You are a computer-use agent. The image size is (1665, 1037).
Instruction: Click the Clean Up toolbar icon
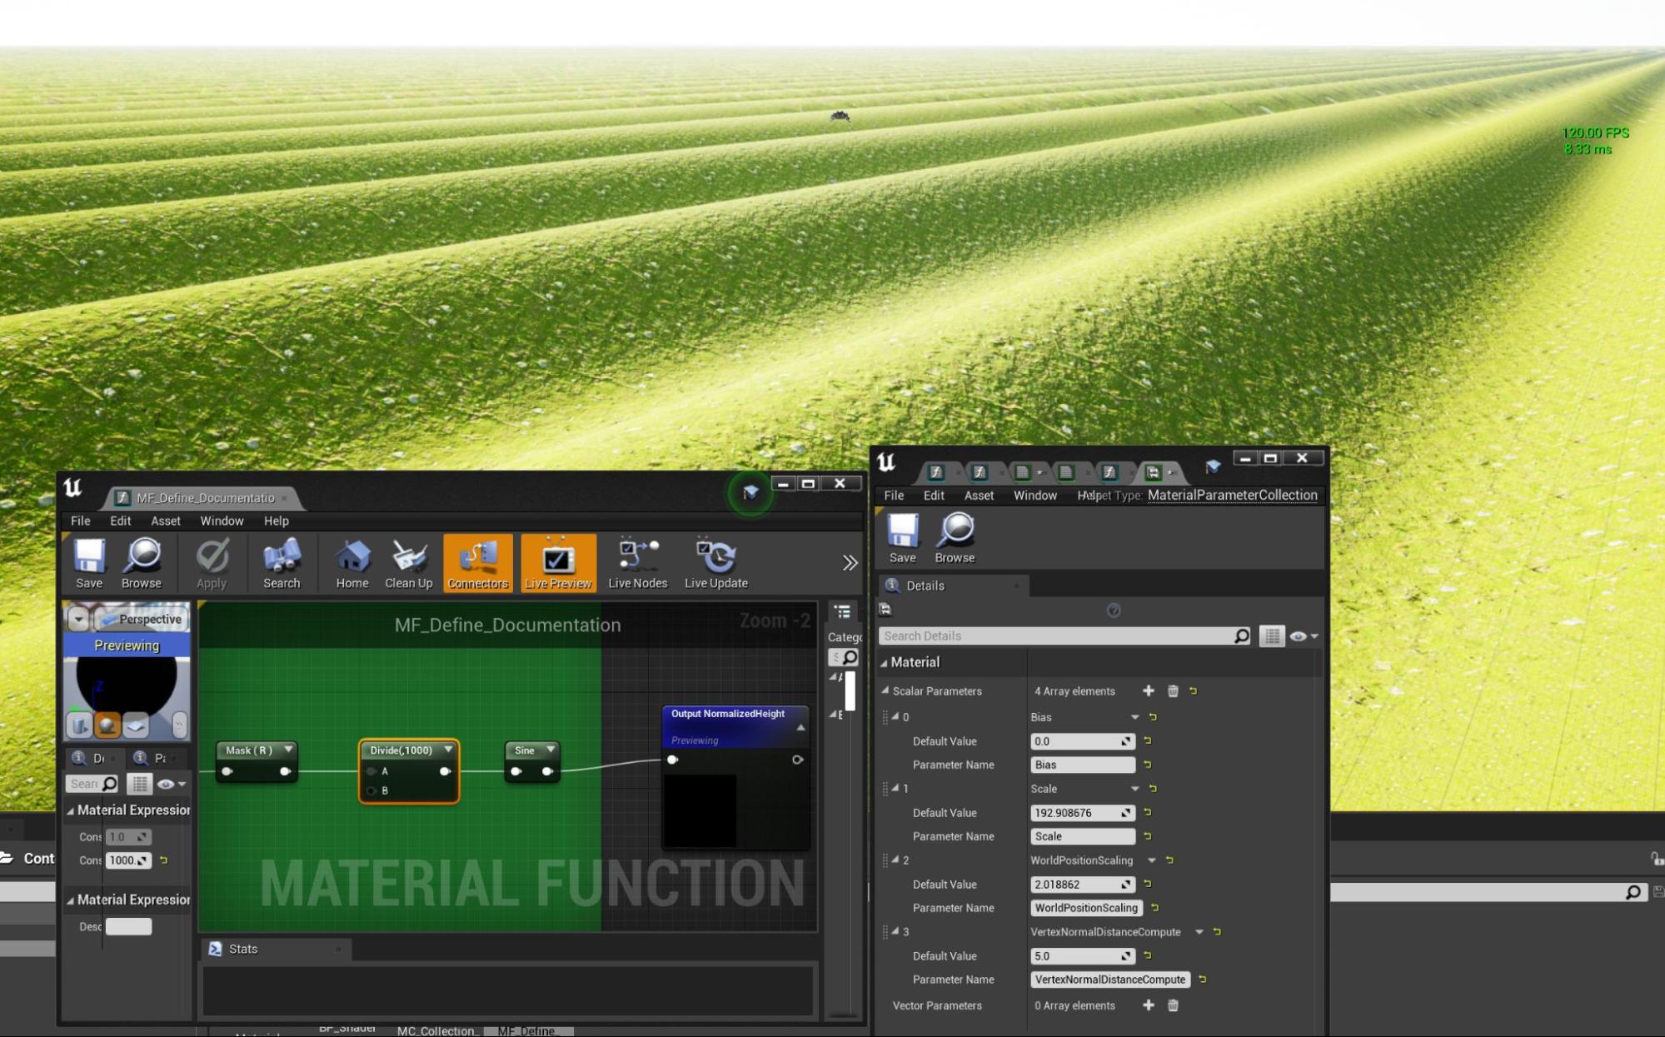(x=408, y=563)
